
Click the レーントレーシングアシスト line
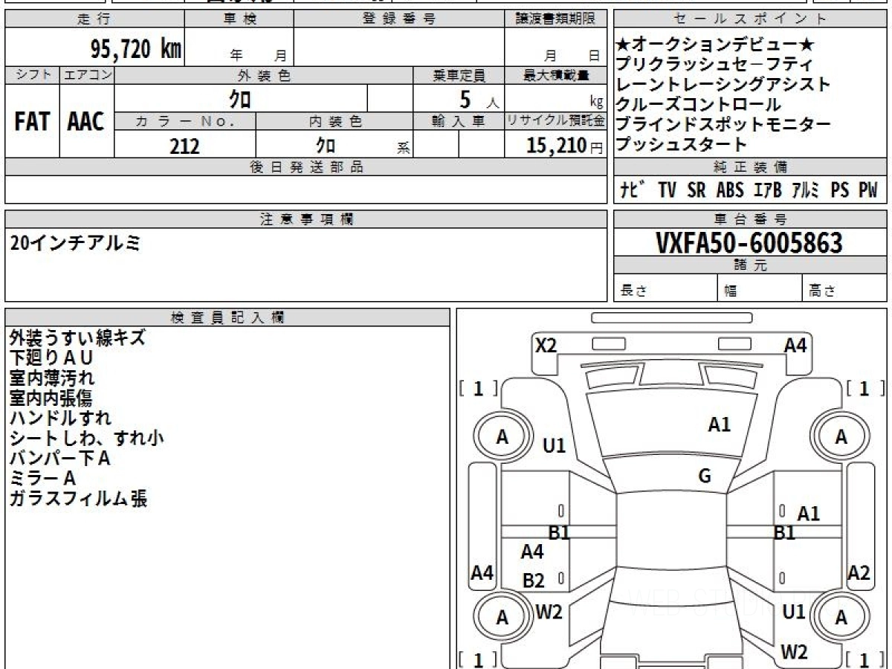tap(724, 85)
